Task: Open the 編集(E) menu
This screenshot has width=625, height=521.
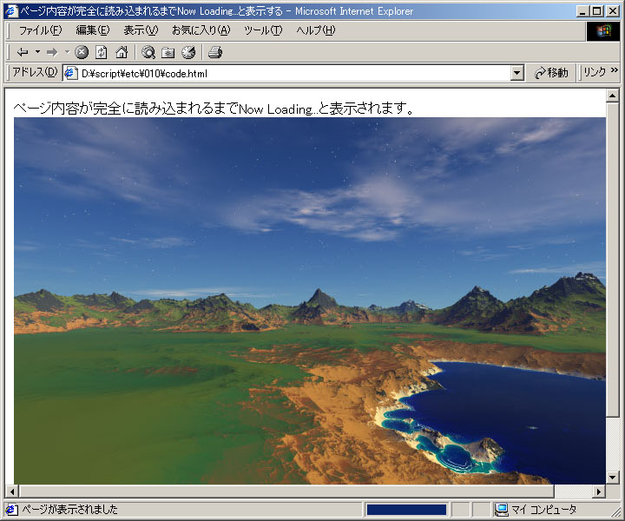Action: click(x=93, y=30)
